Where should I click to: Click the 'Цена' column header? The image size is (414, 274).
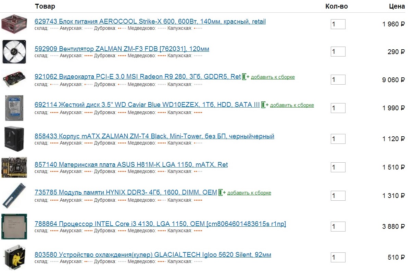point(397,6)
